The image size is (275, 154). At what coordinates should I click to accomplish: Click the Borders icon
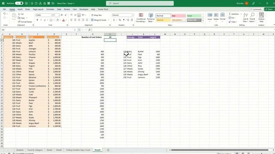(51, 20)
